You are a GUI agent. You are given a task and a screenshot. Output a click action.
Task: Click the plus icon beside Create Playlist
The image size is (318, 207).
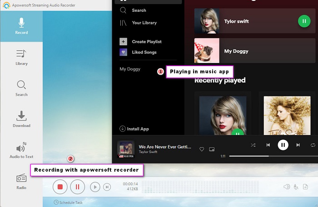click(x=123, y=42)
